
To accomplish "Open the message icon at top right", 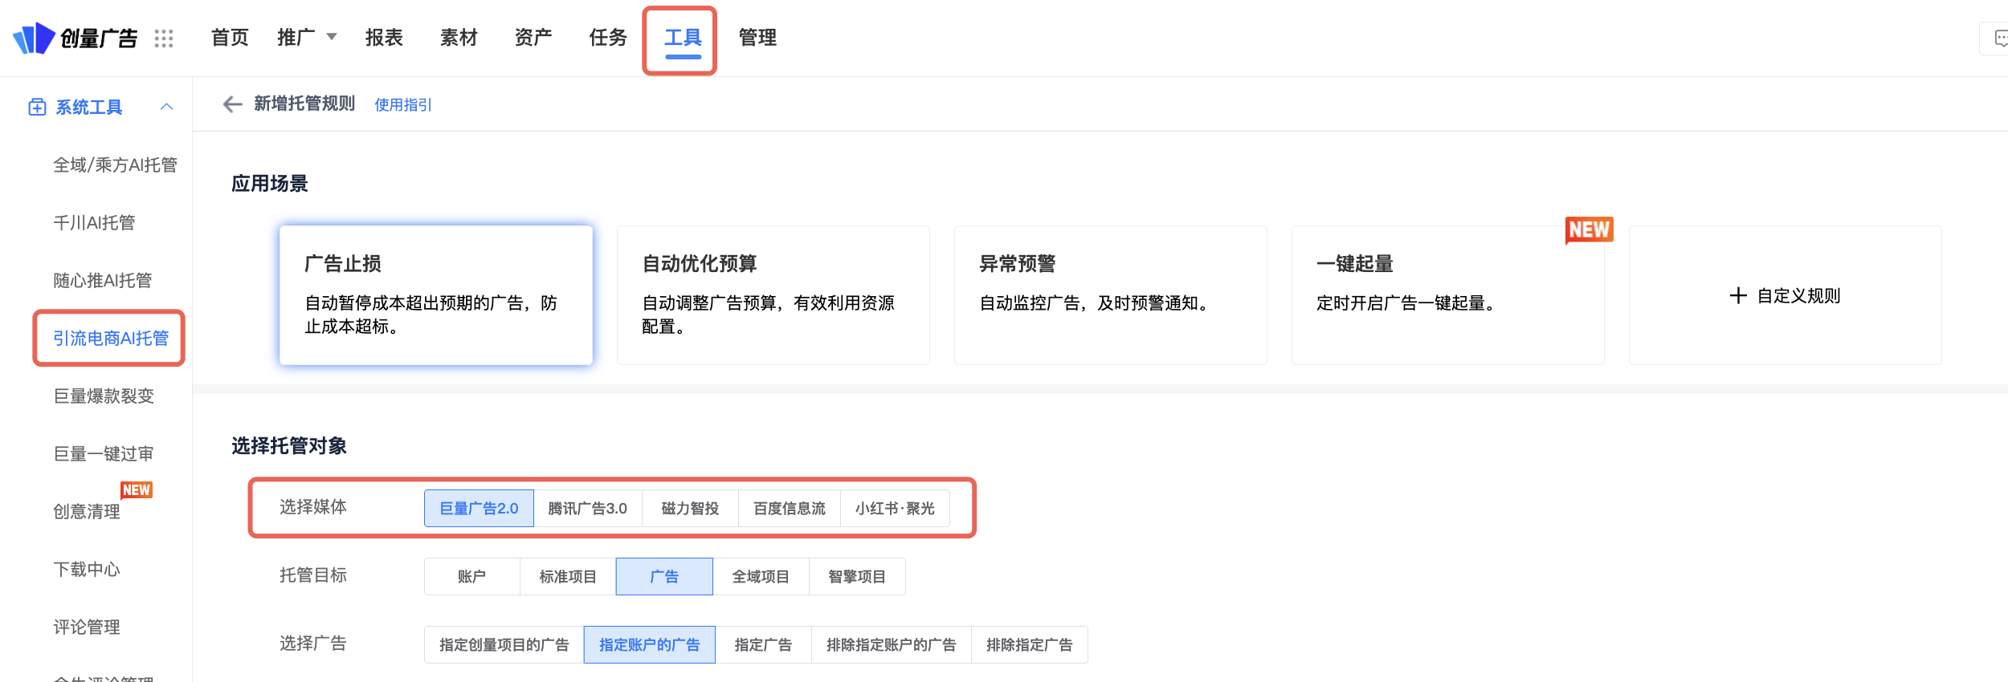I will point(2000,38).
